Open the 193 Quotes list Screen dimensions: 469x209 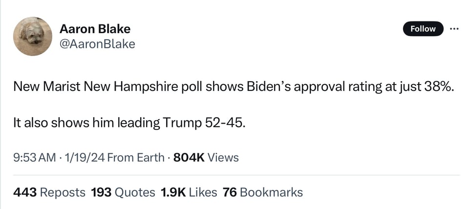coord(123,192)
